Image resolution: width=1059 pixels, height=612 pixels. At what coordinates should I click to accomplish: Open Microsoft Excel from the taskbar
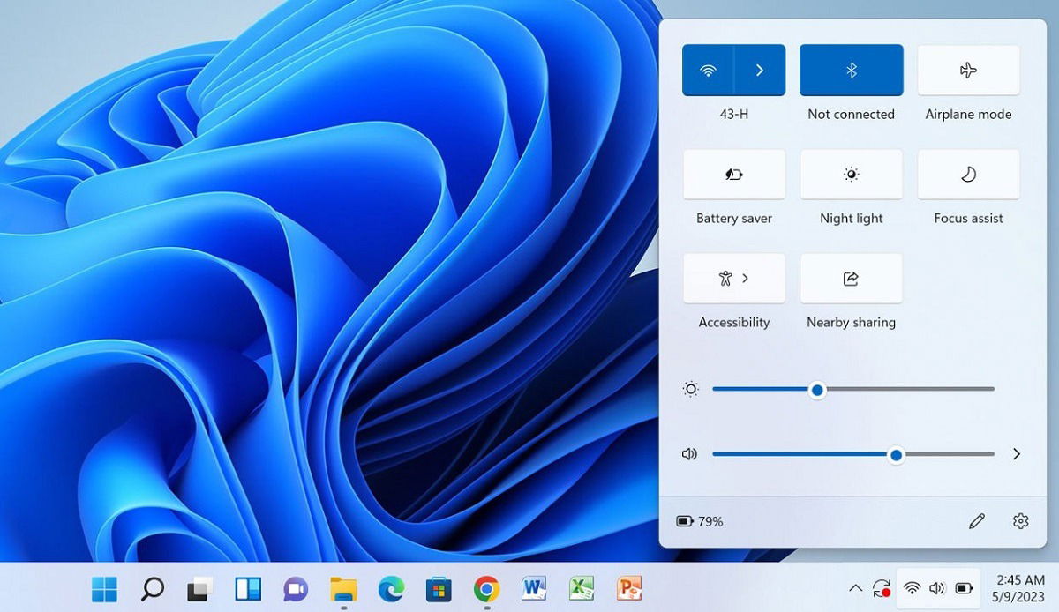click(581, 588)
